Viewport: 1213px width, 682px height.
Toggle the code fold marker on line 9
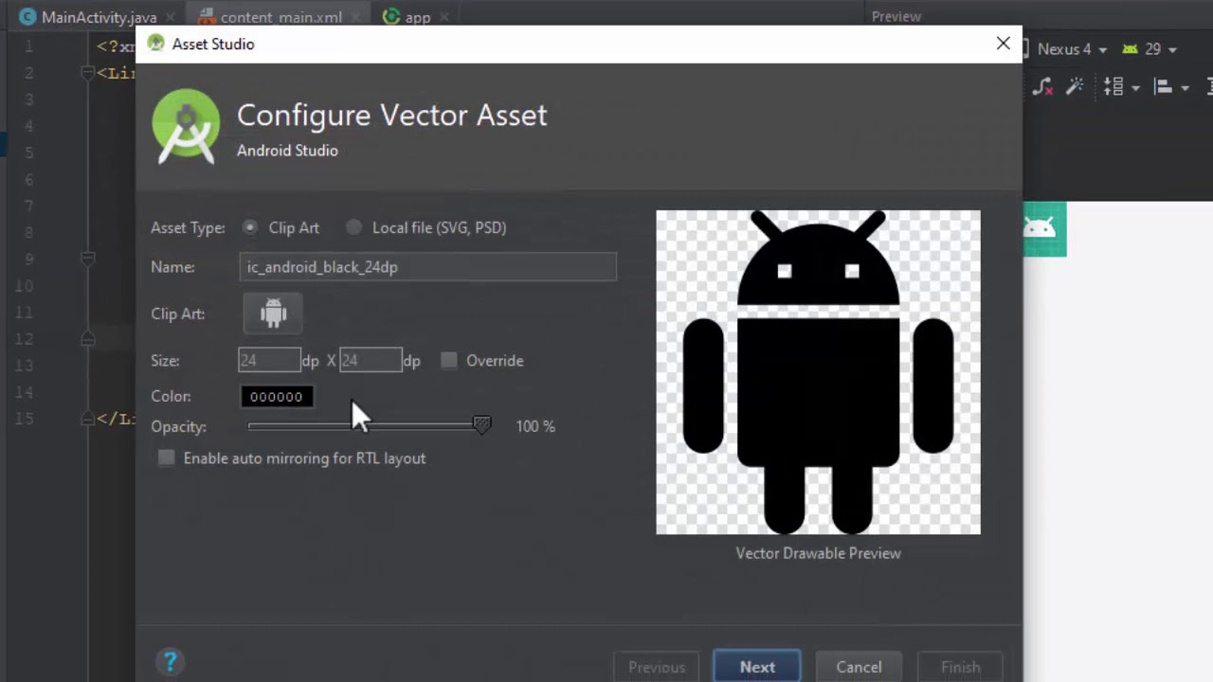click(87, 258)
